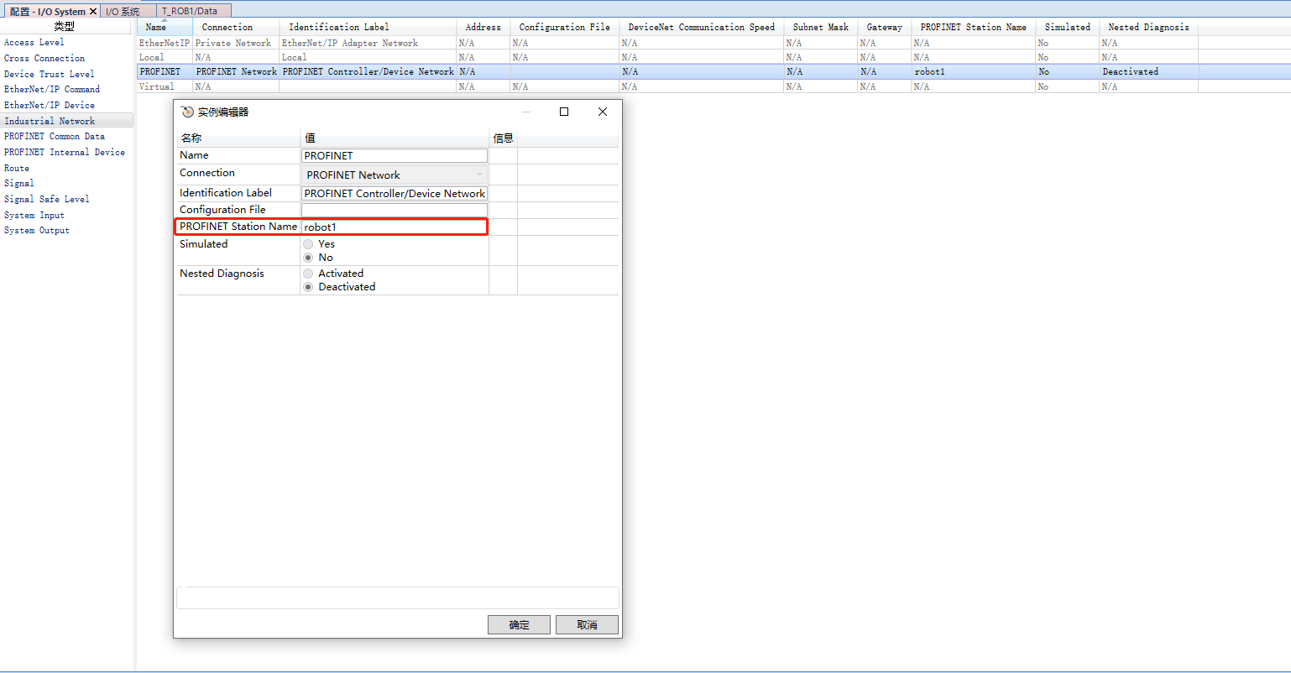This screenshot has width=1291, height=673.
Task: Sort by Simulated column header
Action: pyautogui.click(x=1067, y=27)
